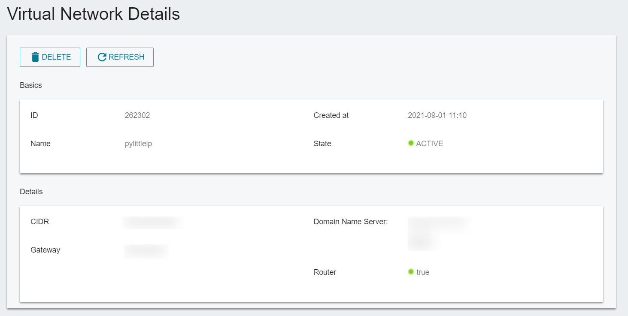Click the trash can icon on Delete
Screen dimensions: 628x316
pyautogui.click(x=35, y=57)
